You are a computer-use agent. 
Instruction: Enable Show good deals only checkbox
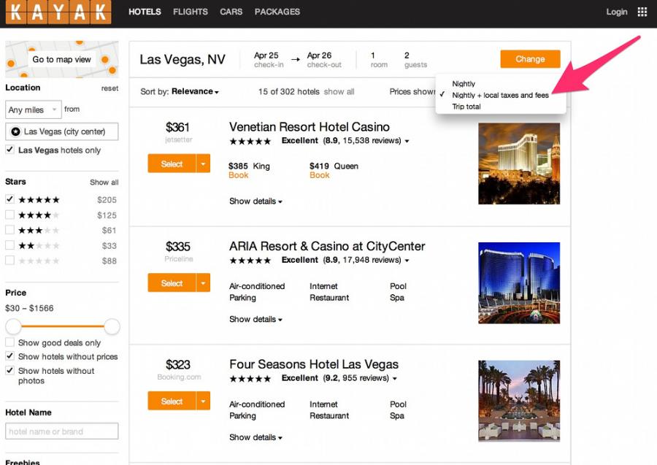click(x=9, y=342)
